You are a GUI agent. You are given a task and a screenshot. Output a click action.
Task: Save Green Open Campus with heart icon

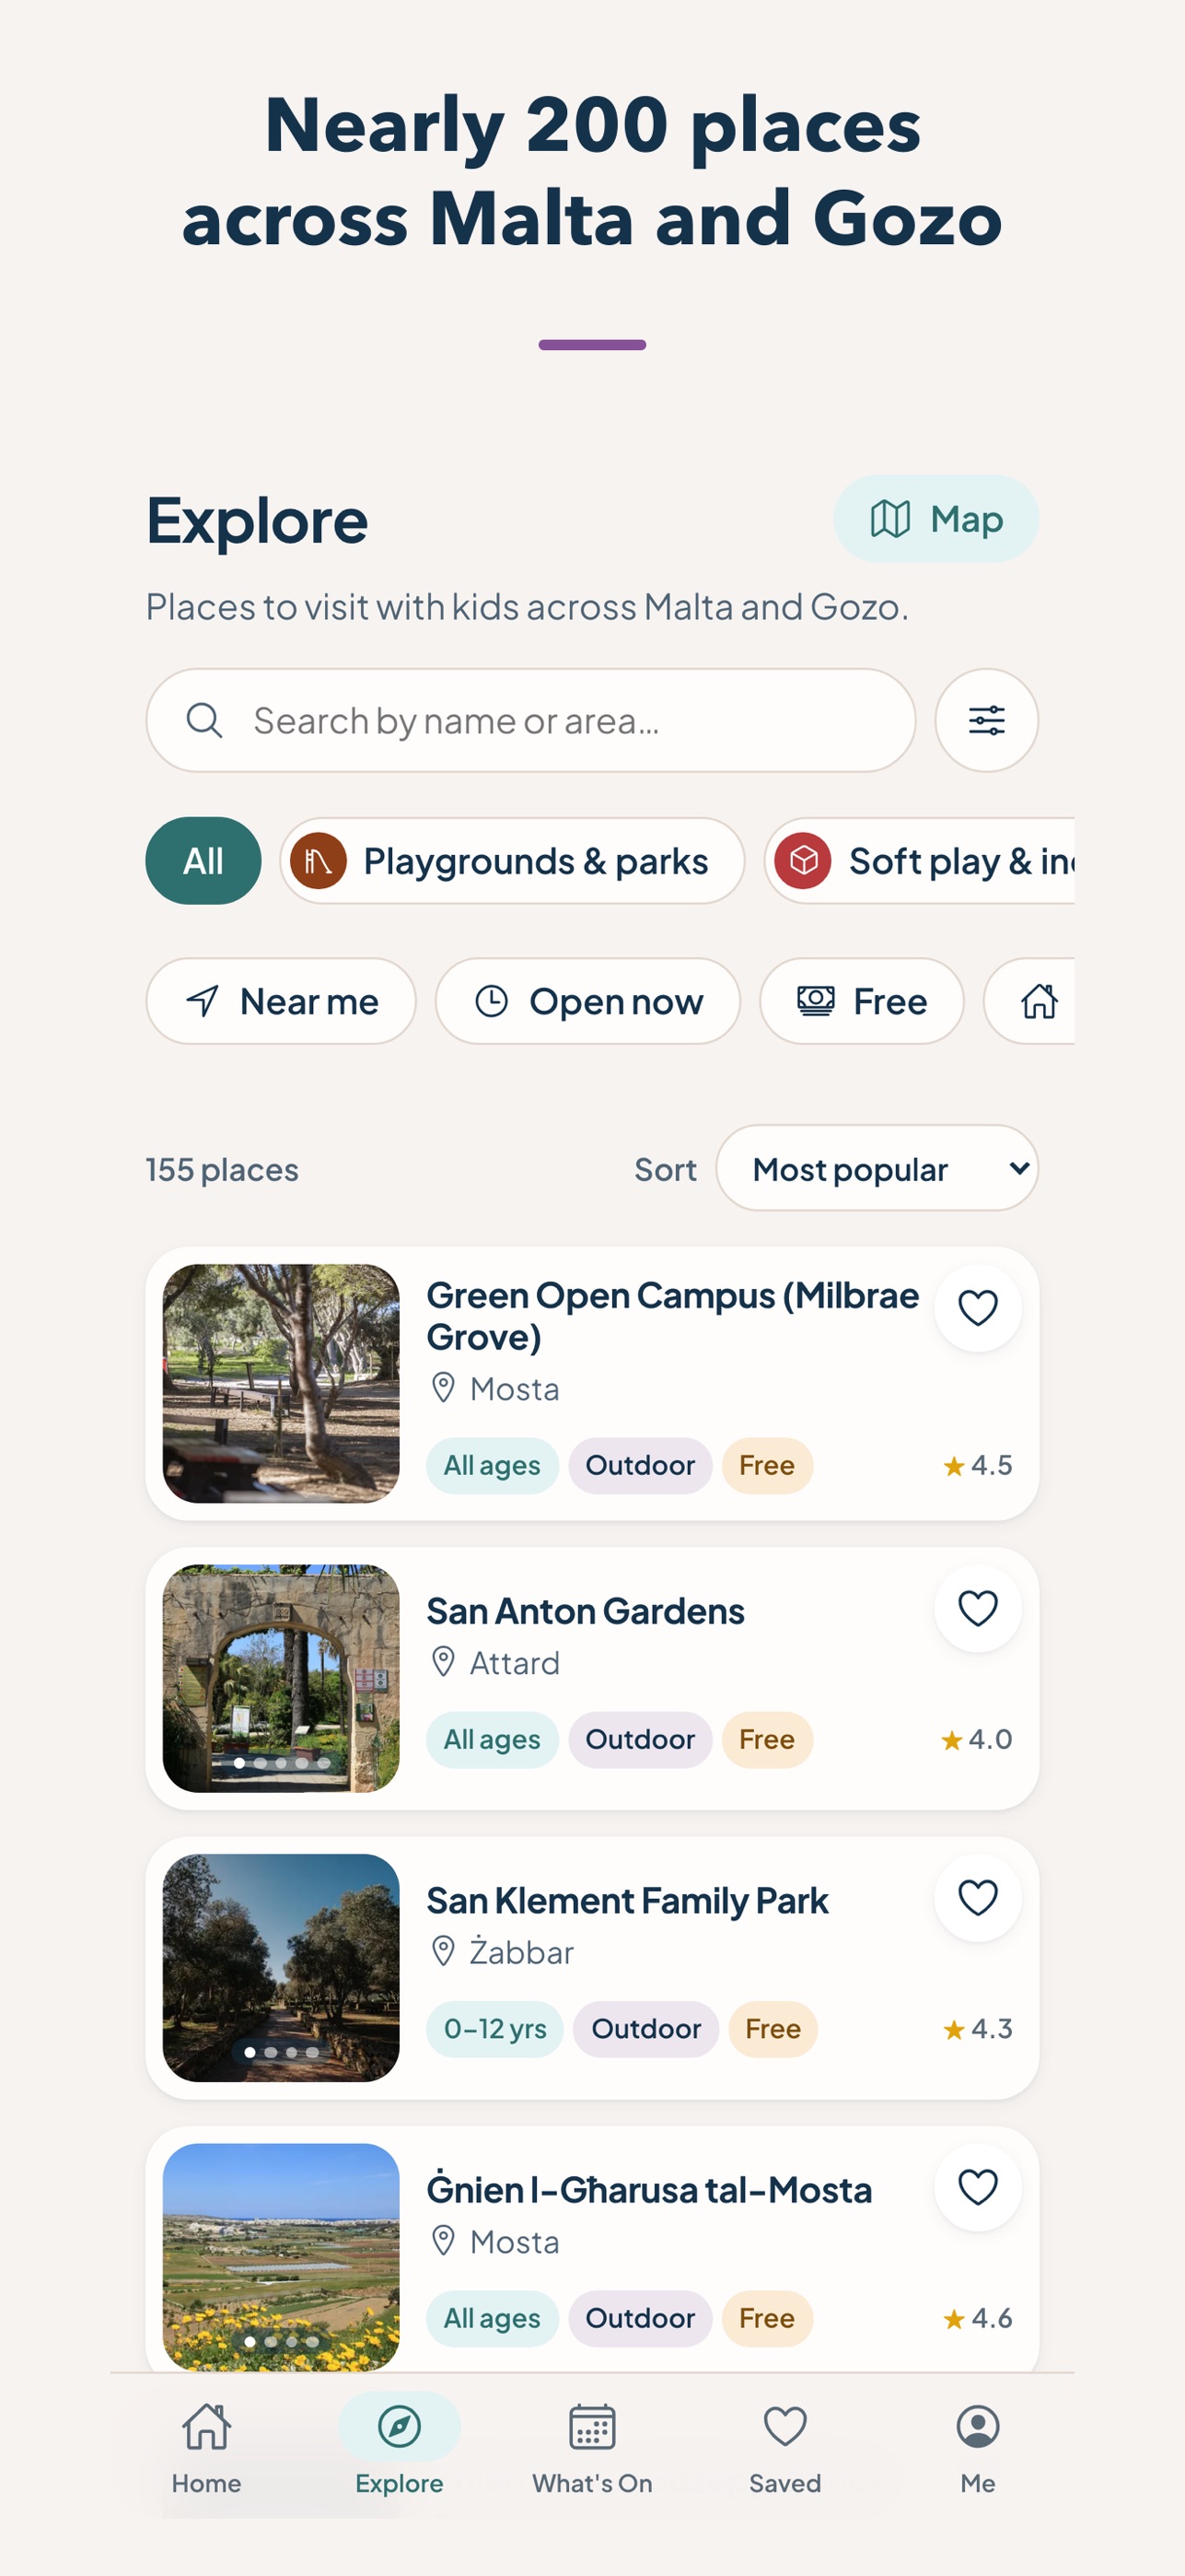pyautogui.click(x=977, y=1308)
